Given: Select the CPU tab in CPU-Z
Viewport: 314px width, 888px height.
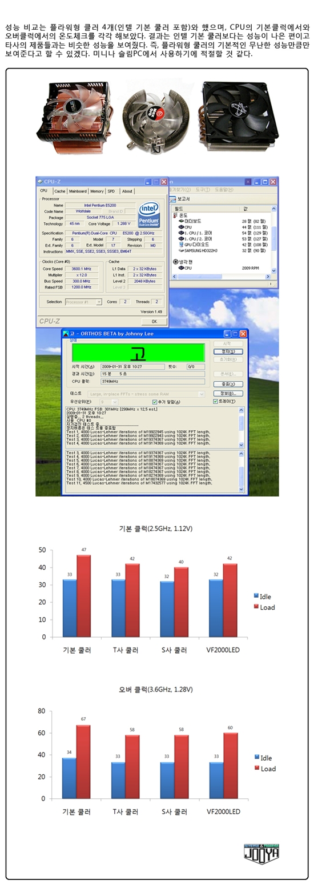Looking at the screenshot, I should tap(44, 191).
